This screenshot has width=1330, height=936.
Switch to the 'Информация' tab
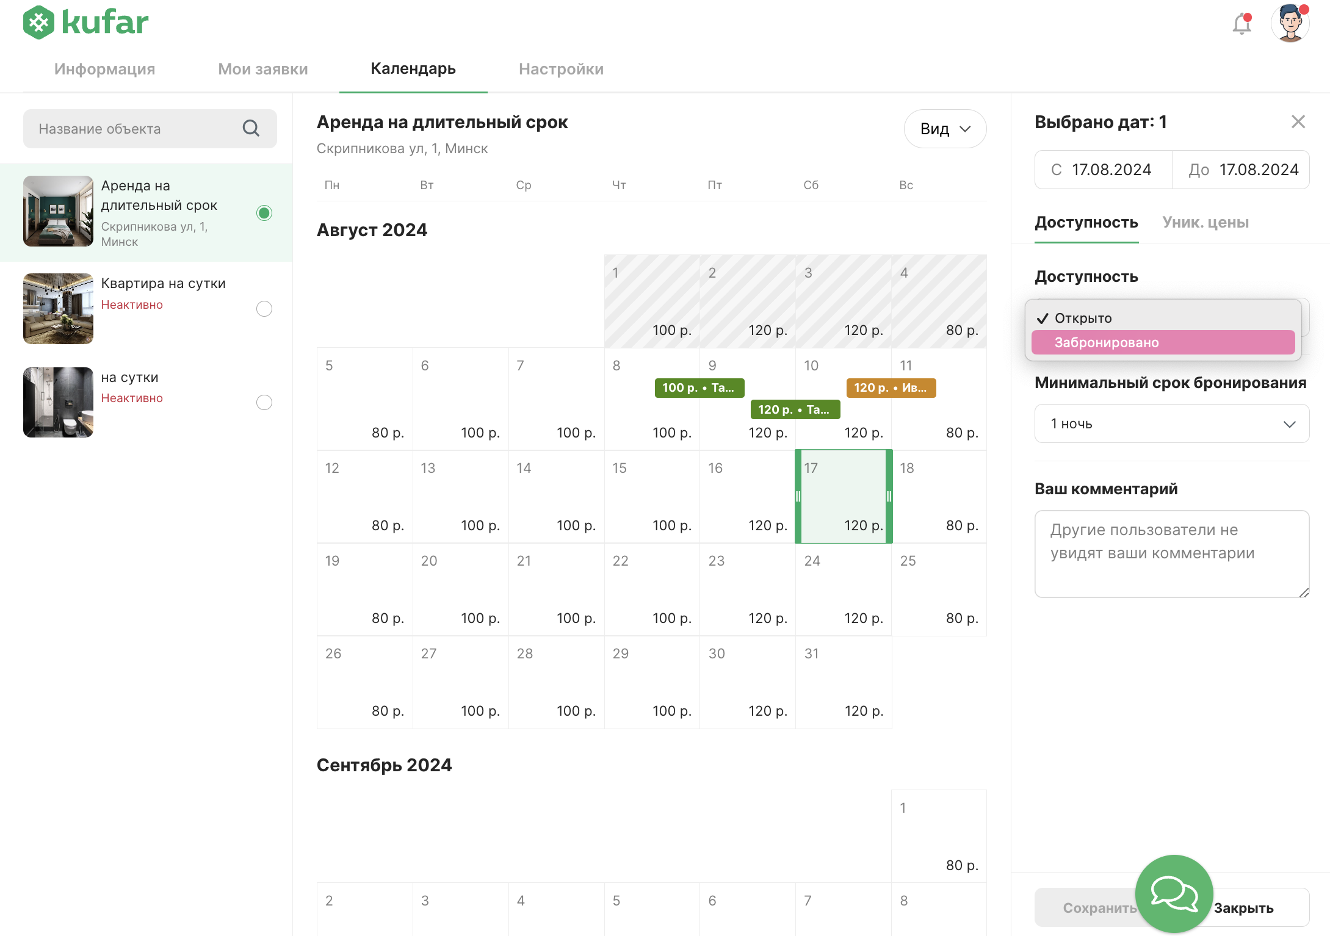(x=104, y=69)
